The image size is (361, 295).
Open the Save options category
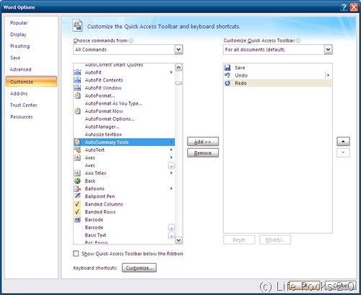[15, 58]
